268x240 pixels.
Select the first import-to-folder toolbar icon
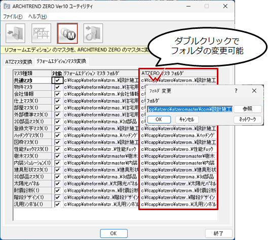(15, 33)
